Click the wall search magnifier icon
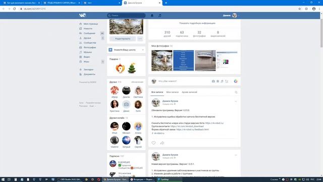The width and height of the screenshot is (323, 182). (x=236, y=92)
